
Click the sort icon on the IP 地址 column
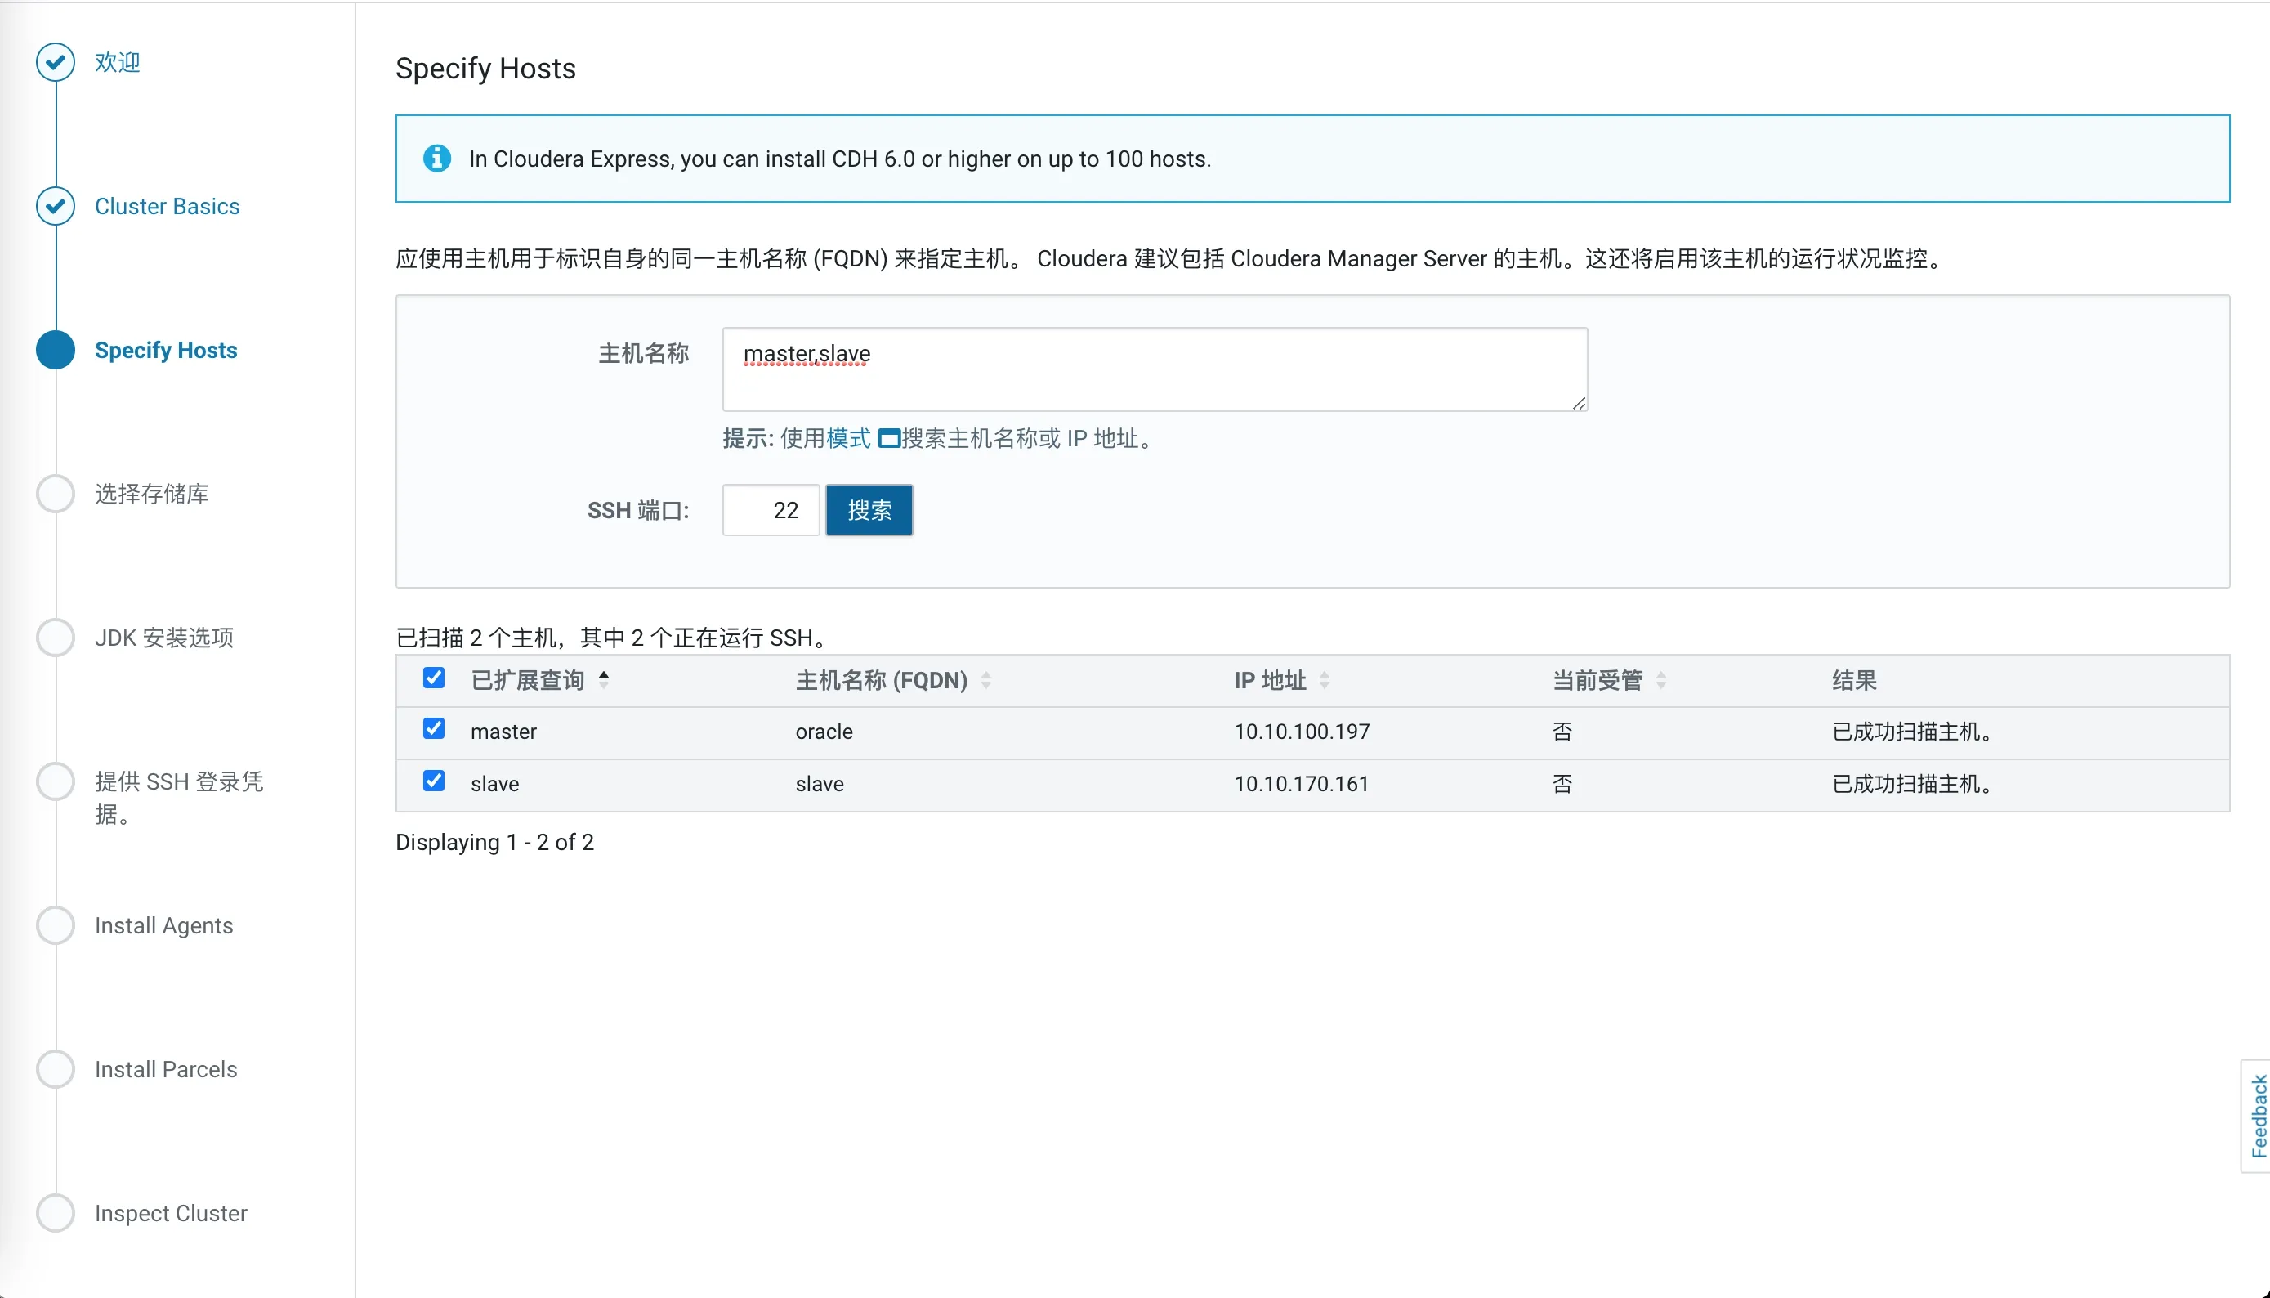(1325, 680)
